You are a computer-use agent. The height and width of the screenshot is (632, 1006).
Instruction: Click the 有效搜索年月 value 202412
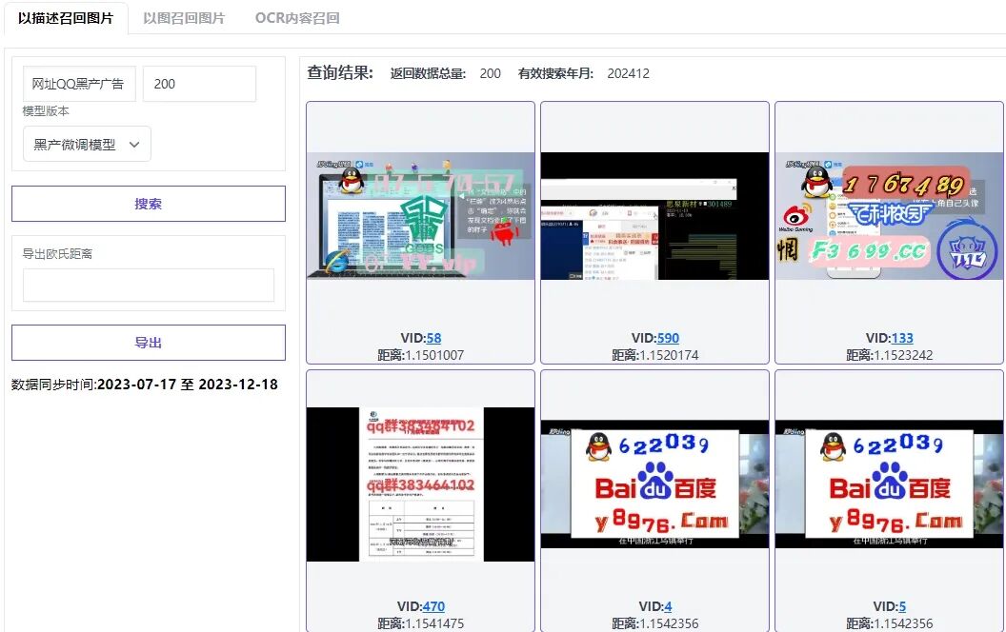(x=628, y=73)
